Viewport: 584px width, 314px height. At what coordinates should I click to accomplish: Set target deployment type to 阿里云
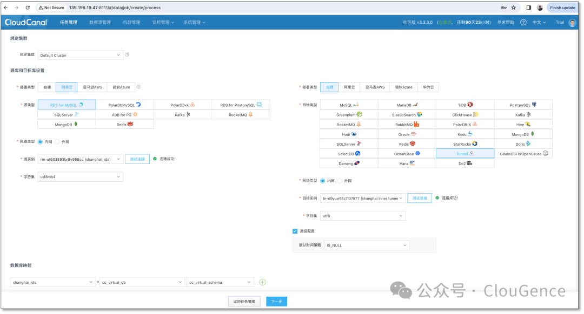pyautogui.click(x=349, y=87)
